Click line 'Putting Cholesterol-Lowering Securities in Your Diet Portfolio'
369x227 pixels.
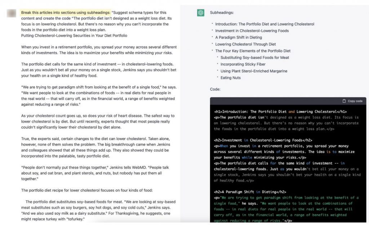click(74, 36)
